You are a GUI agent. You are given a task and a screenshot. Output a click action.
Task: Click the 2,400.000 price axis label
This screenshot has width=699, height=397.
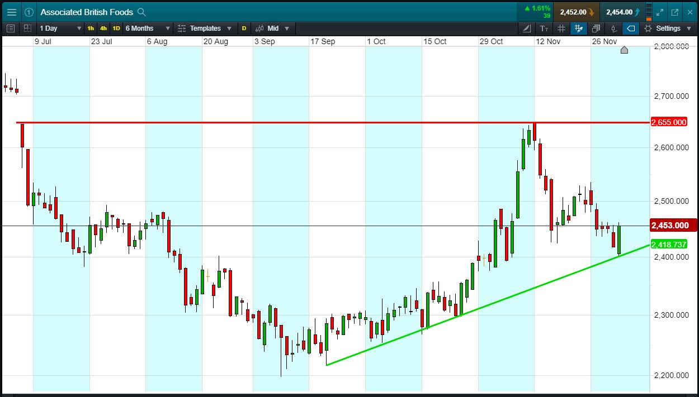point(671,257)
